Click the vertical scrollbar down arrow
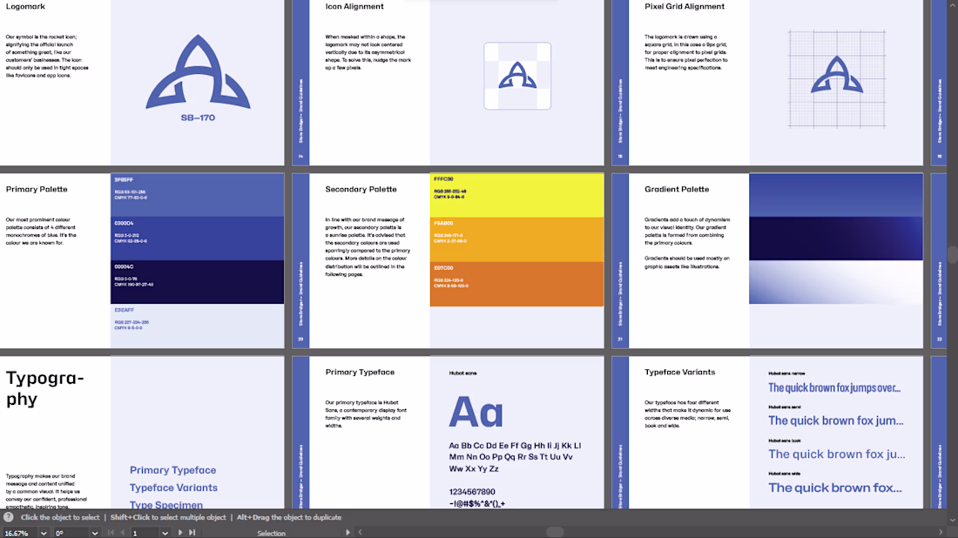Viewport: 958px width, 538px height. click(953, 521)
